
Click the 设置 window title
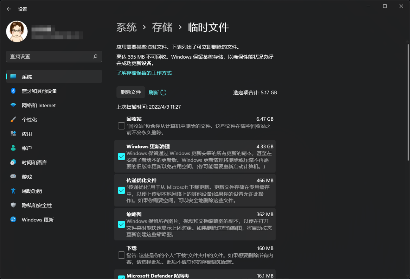[22, 9]
